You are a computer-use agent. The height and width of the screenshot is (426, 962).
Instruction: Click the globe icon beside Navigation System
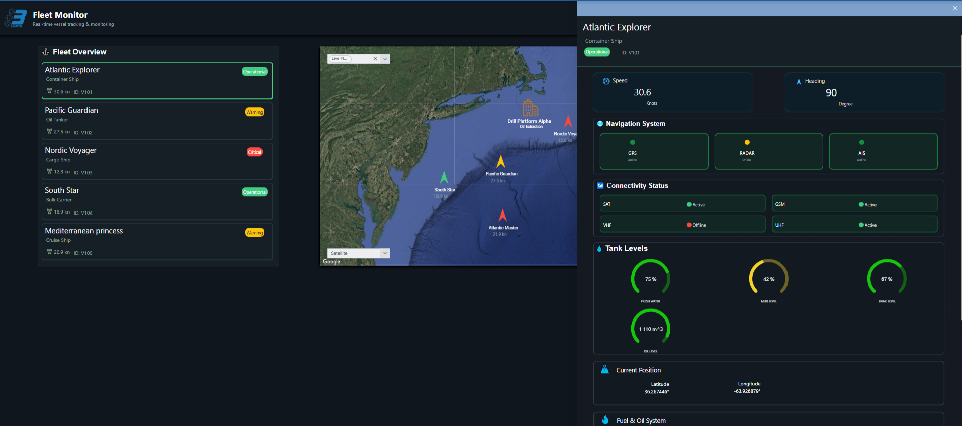point(600,124)
